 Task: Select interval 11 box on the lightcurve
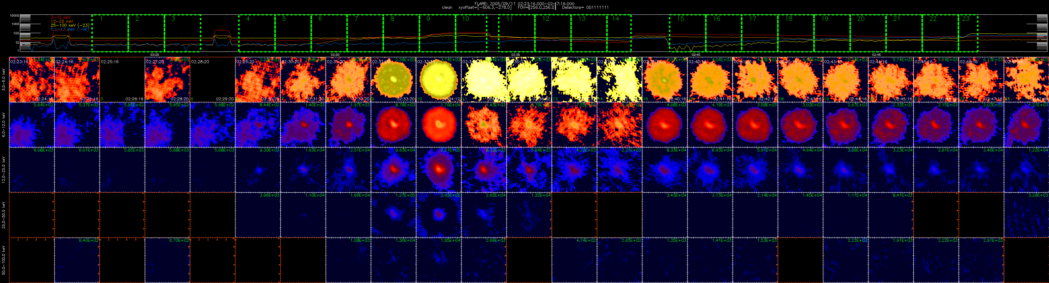[x=517, y=33]
